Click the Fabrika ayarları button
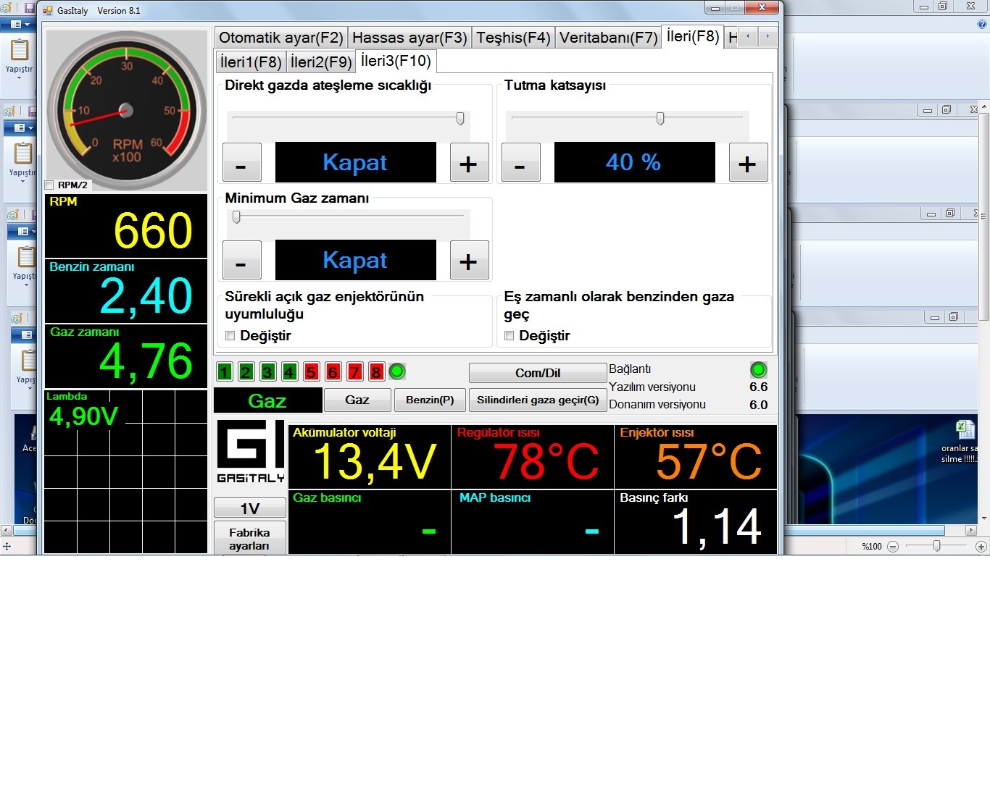Screen dimensions: 990x803 [x=249, y=539]
